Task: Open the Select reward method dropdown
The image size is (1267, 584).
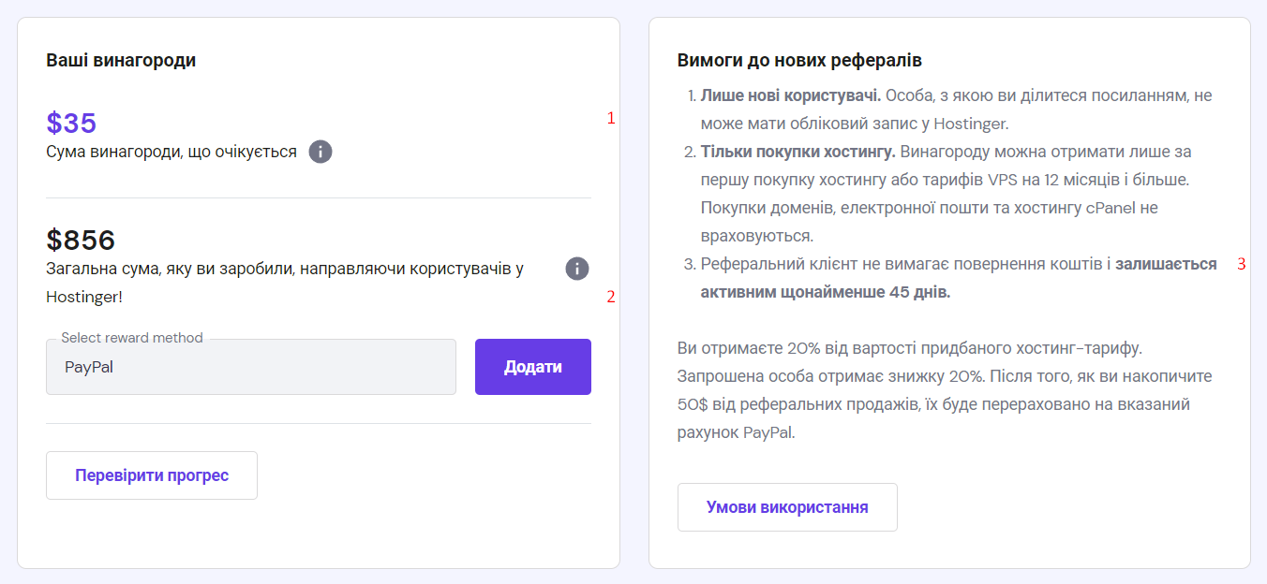Action: pos(250,367)
